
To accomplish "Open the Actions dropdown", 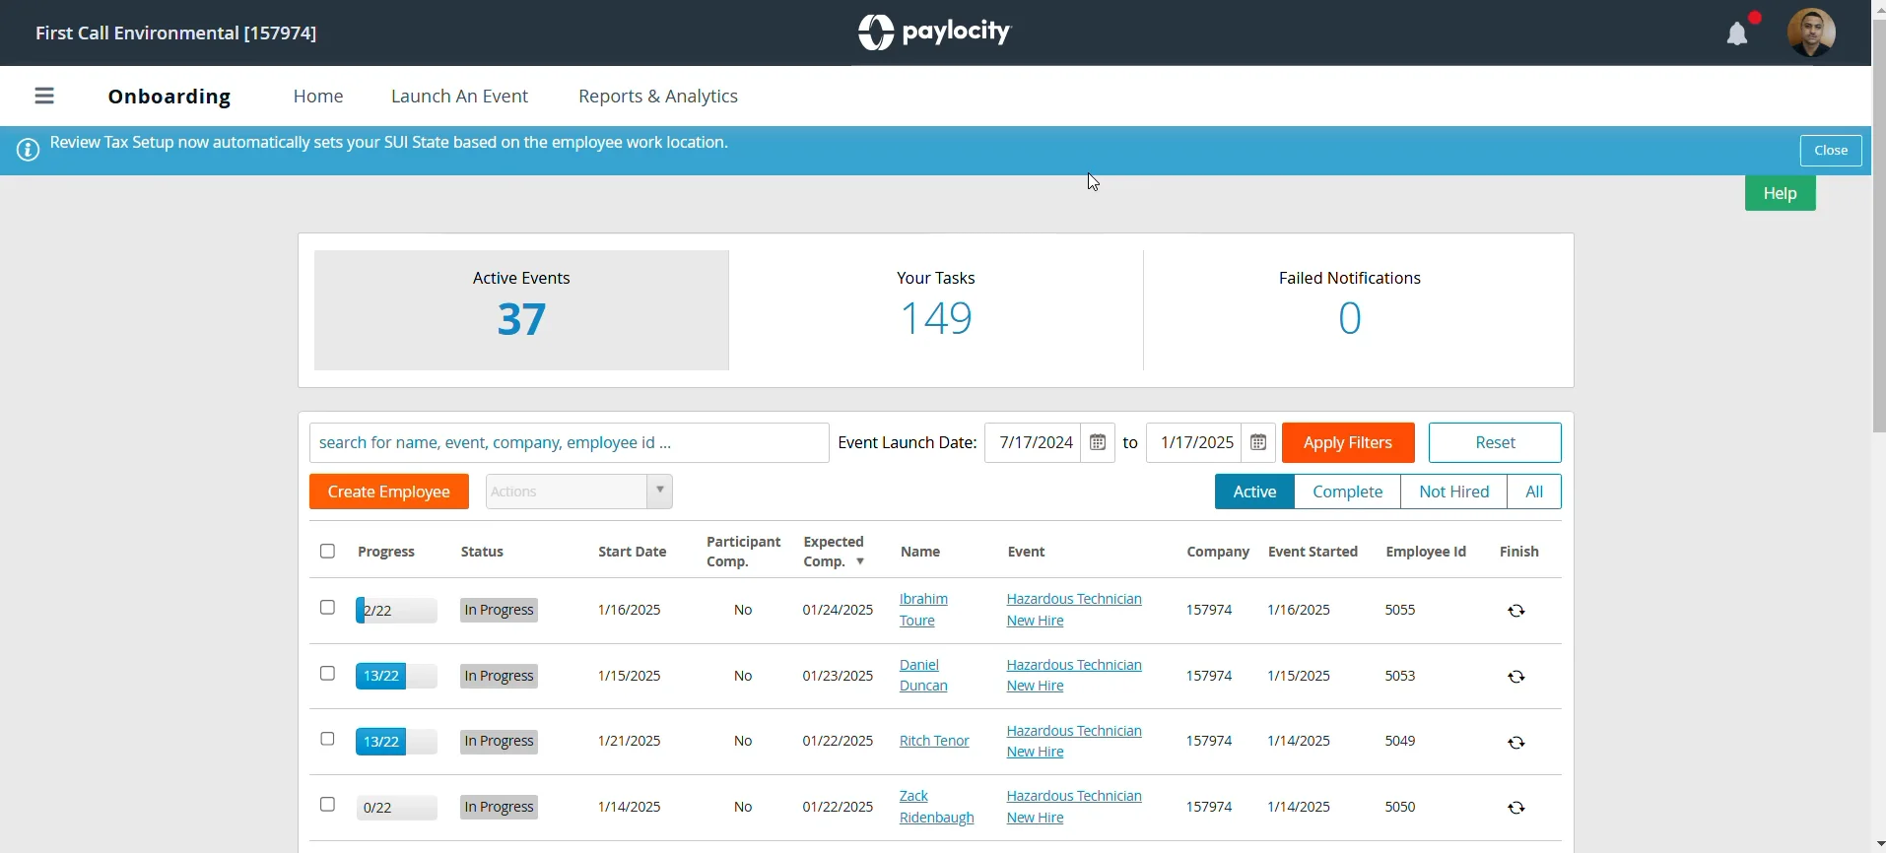I will [x=579, y=492].
